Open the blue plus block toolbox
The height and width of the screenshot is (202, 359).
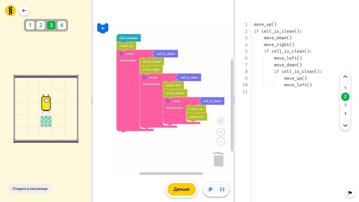click(x=103, y=28)
